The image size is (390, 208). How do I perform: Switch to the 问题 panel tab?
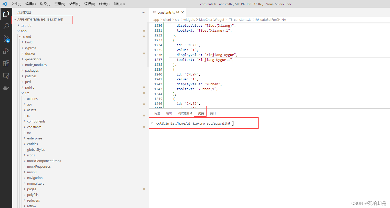[157, 113]
